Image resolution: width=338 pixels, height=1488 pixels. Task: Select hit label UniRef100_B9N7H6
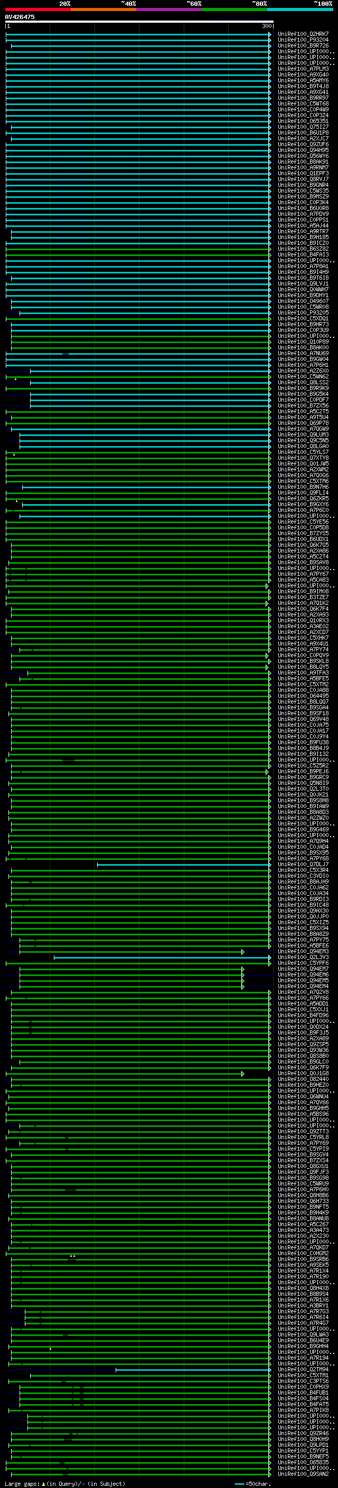(303, 487)
